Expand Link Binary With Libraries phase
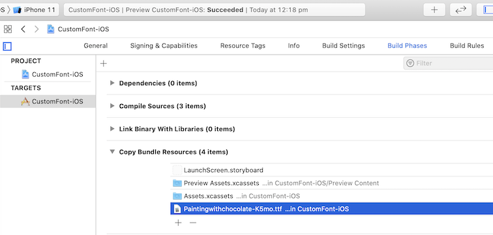Viewport: 493px width, 235px height. 112,129
